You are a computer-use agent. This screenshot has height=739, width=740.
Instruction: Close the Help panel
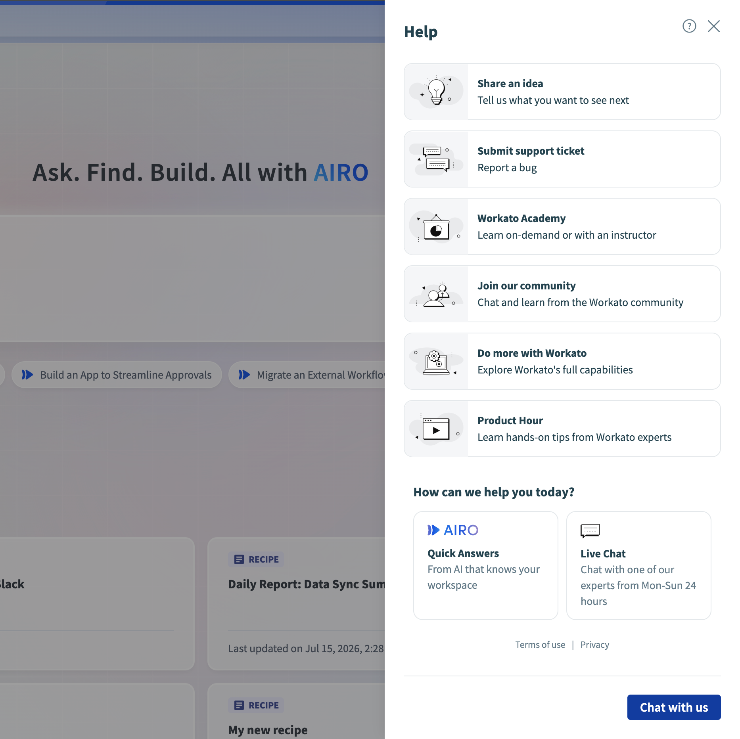click(x=714, y=26)
